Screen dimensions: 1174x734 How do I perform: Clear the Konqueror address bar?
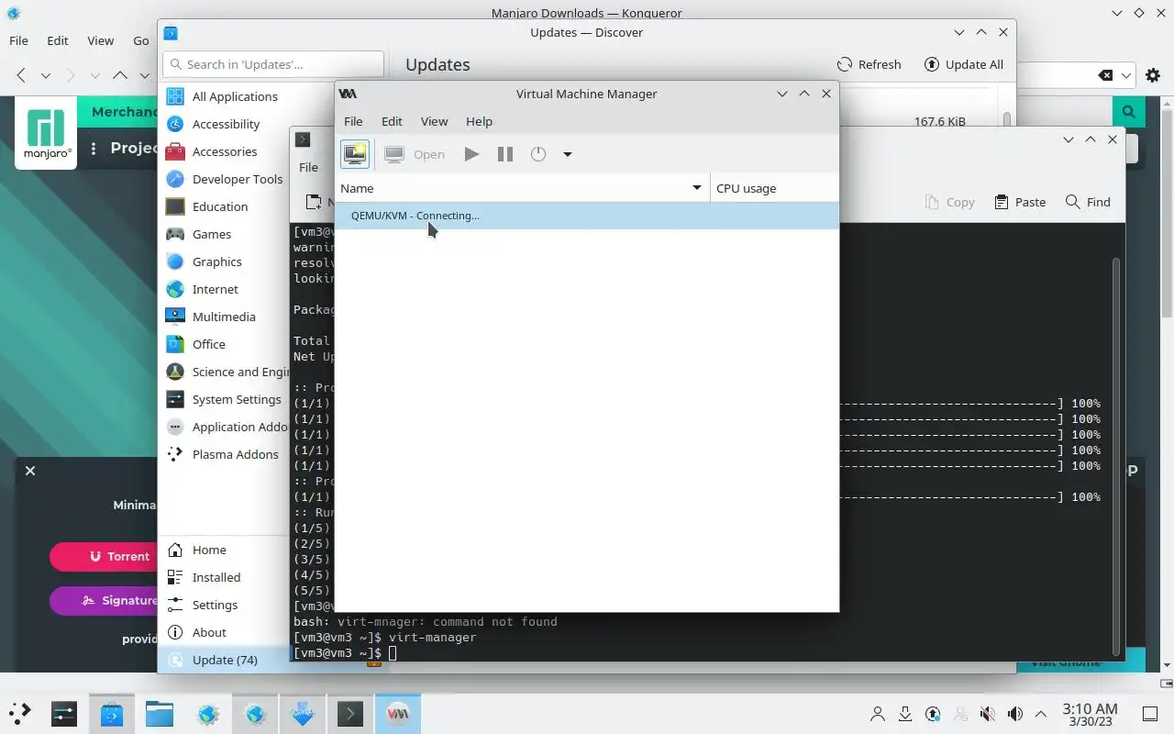coord(1106,75)
